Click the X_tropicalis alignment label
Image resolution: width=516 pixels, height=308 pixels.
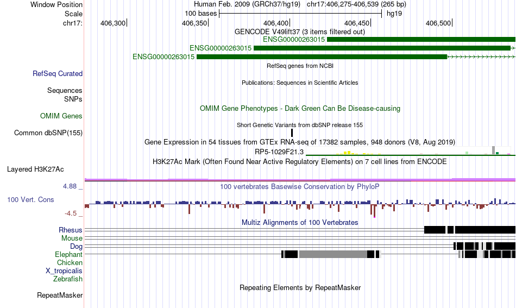[x=64, y=271]
